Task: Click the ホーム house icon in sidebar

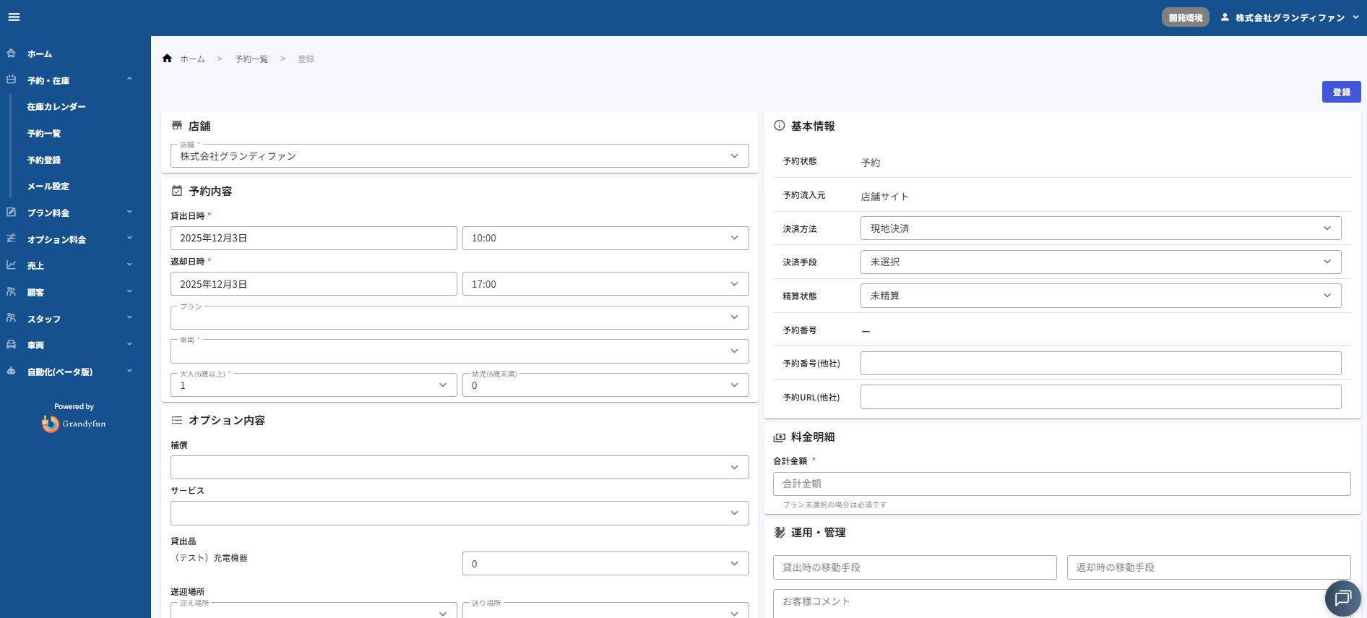Action: coord(12,53)
